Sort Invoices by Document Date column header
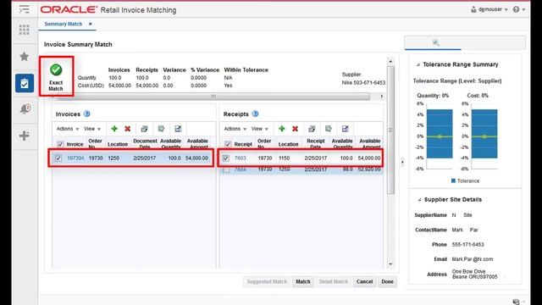 tap(145, 143)
